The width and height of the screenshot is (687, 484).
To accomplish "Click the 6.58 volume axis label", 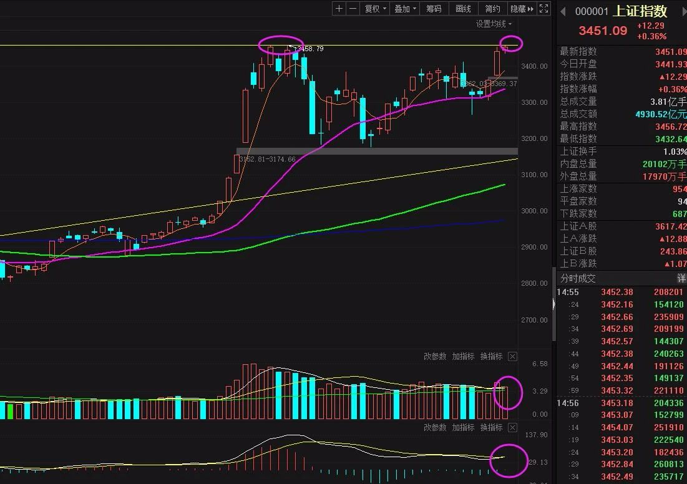I will coord(540,364).
